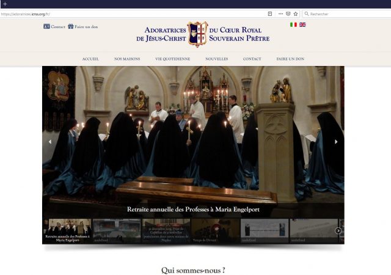
Task: Advance slideshow with right arrow
Action: click(336, 142)
